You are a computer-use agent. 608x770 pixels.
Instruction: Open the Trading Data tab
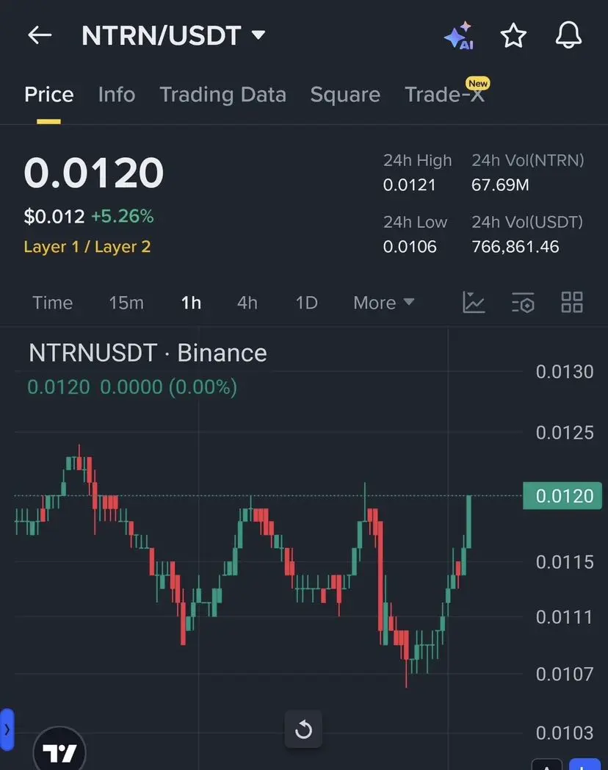pyautogui.click(x=222, y=94)
